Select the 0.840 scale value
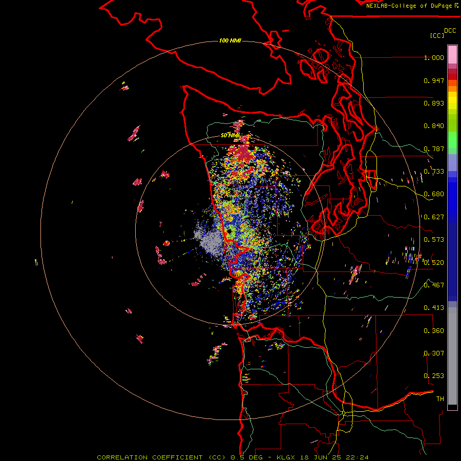The height and width of the screenshot is (461, 461). [x=434, y=126]
